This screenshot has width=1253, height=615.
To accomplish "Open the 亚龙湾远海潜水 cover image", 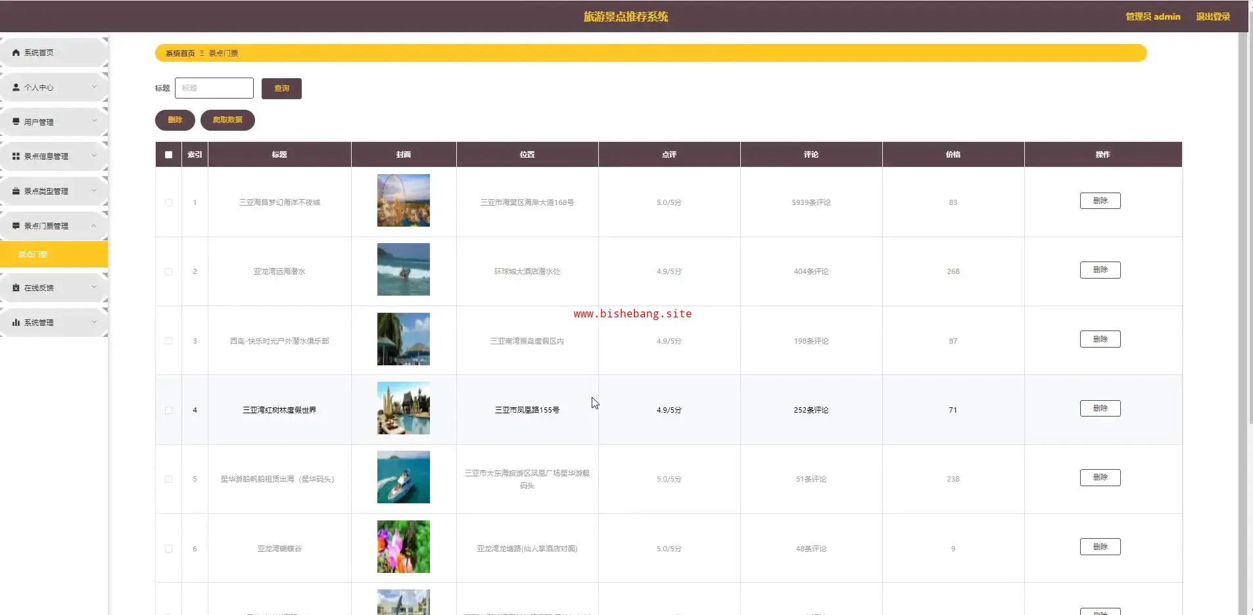I will (404, 269).
